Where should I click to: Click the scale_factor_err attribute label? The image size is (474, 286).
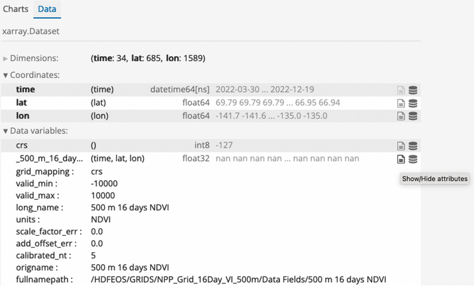[x=49, y=232]
